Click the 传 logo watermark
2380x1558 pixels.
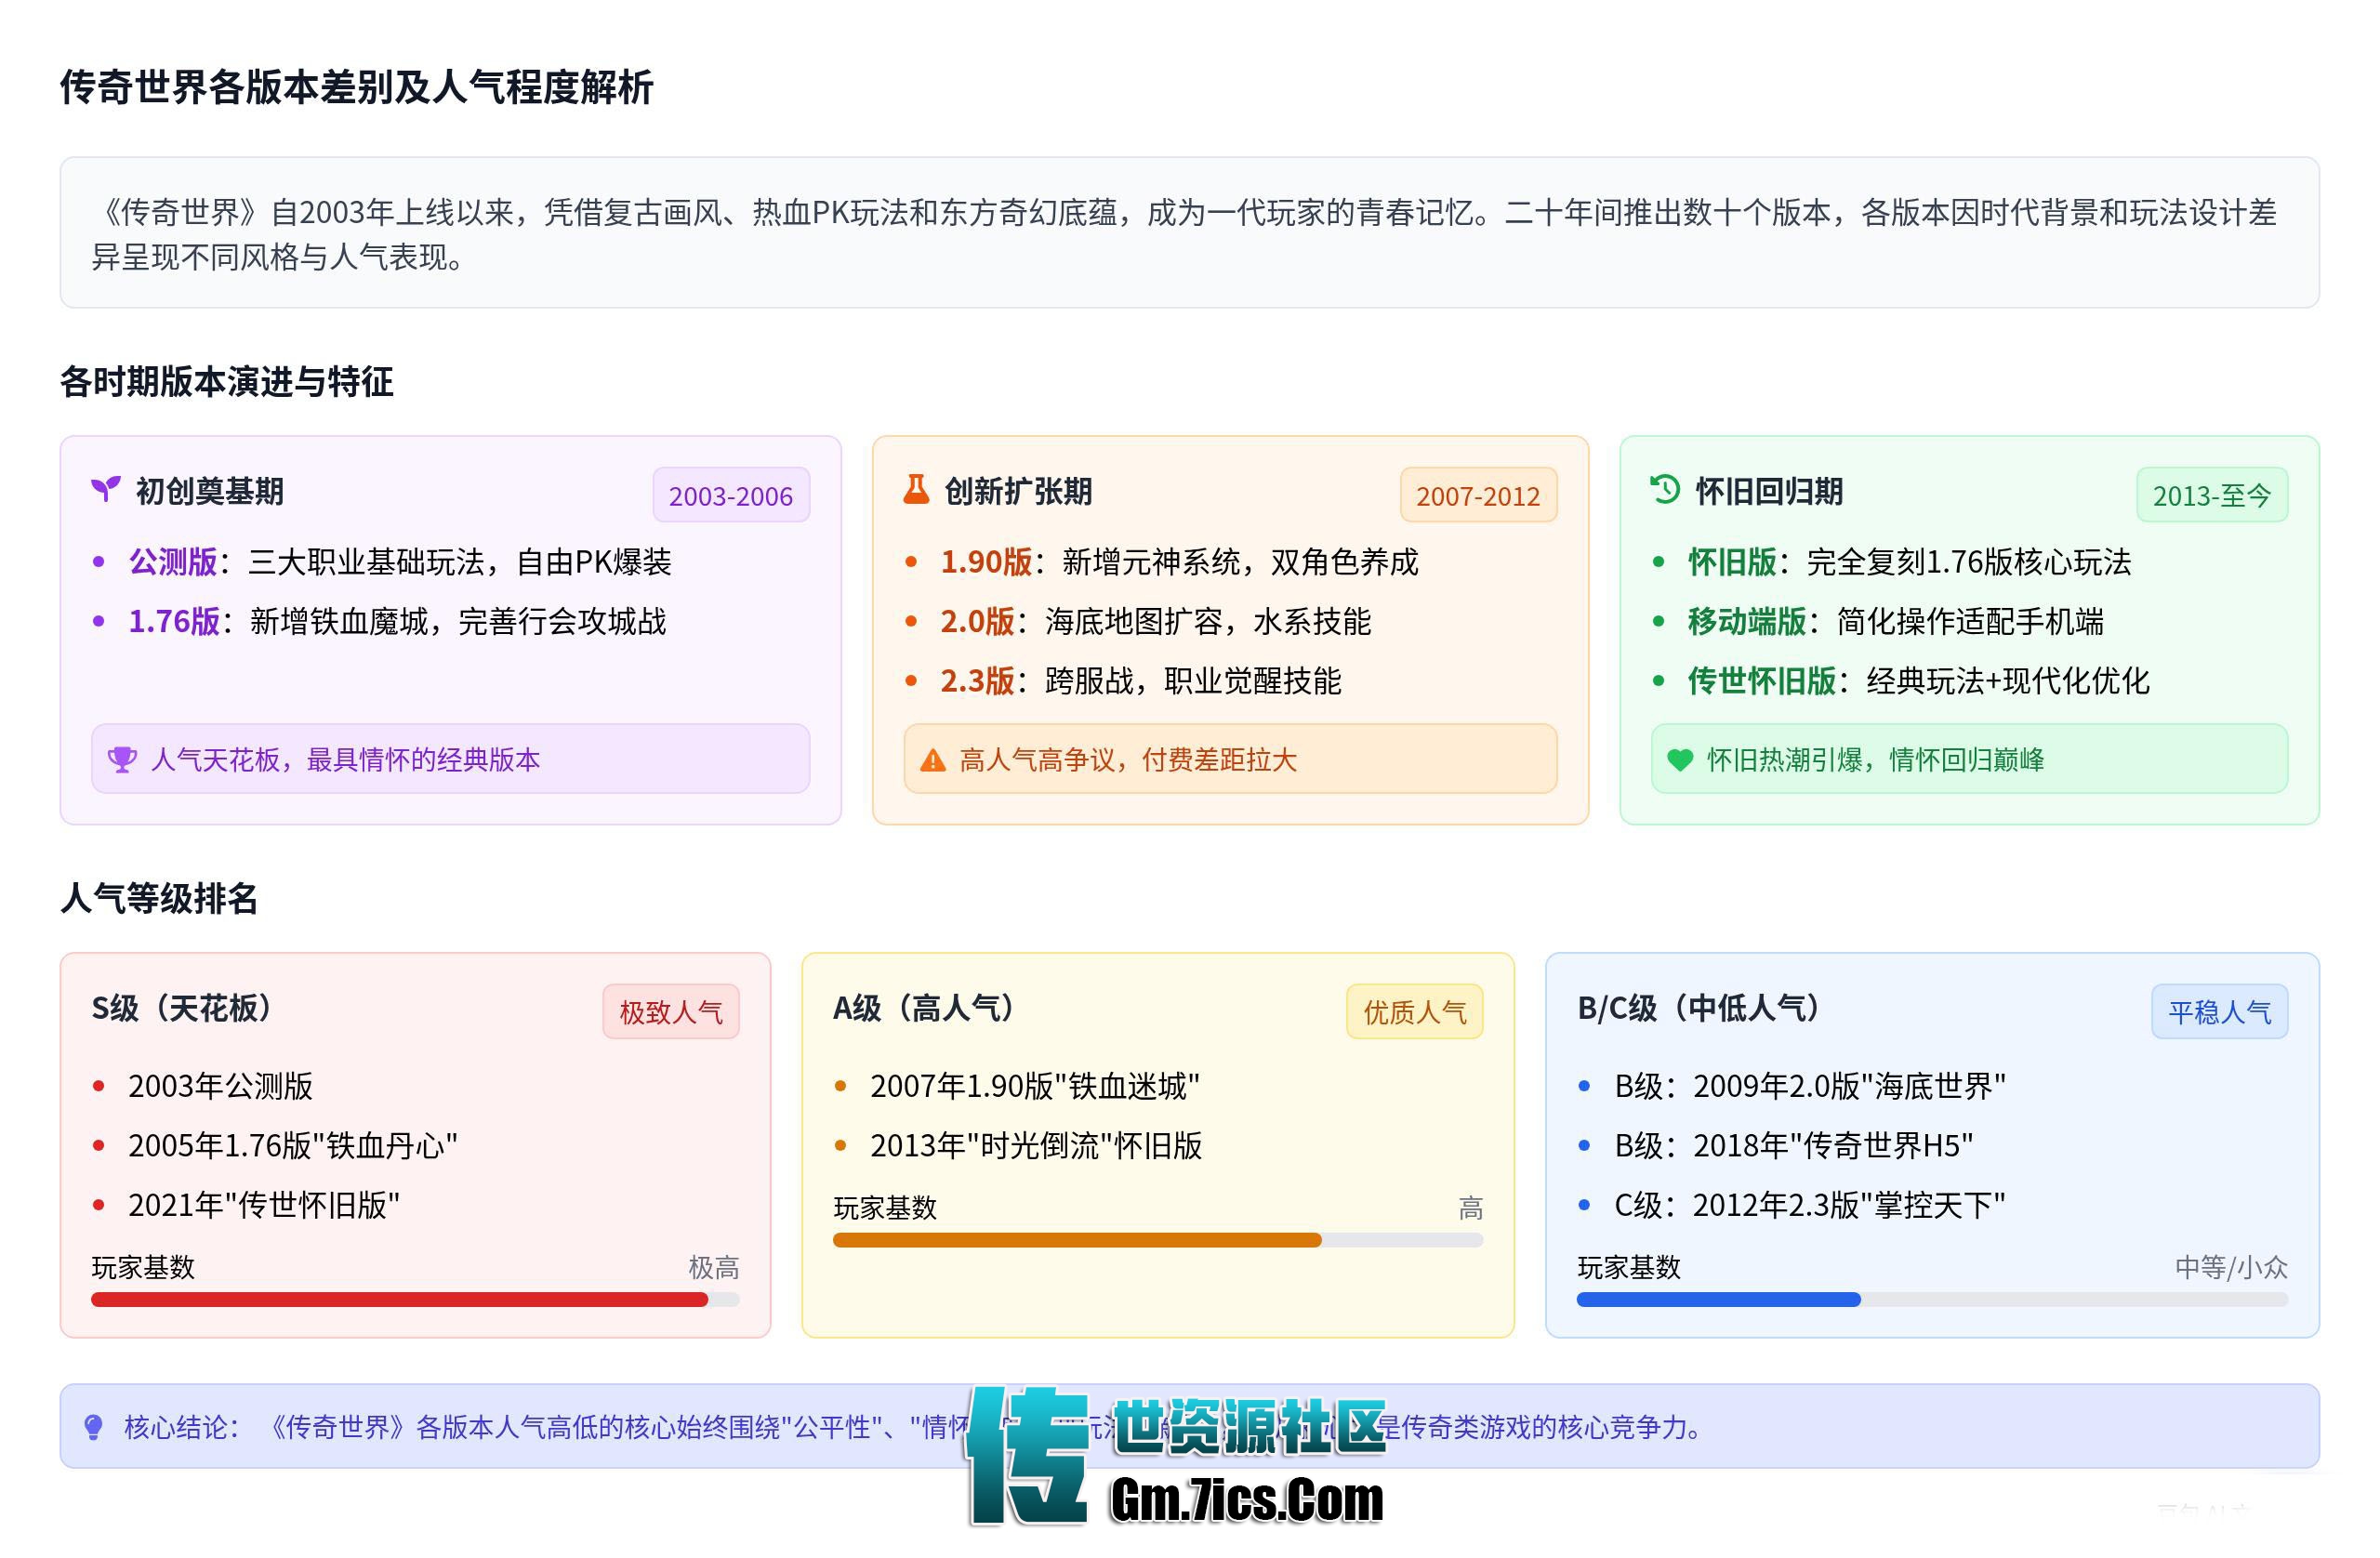pyautogui.click(x=1028, y=1455)
